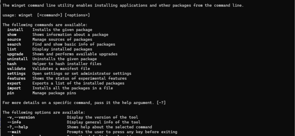Image resolution: width=295 pixels, height=136 pixels.
Task: Click the 'list' command name
Action: 12,49
